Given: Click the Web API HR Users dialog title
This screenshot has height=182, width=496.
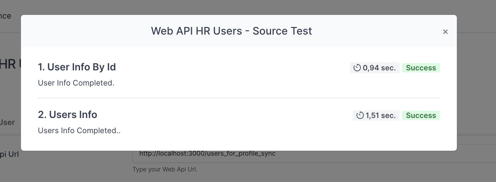Looking at the screenshot, I should 231,31.
